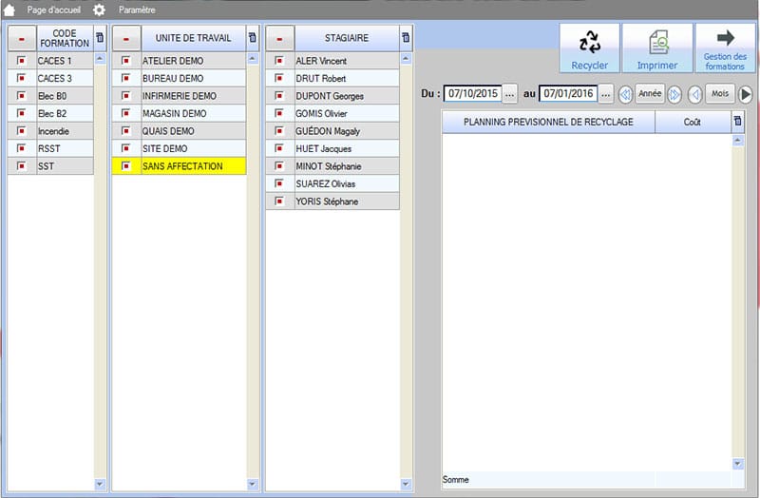Toggle YORIS Stéphane checkbox
This screenshot has width=760, height=498.
point(279,201)
